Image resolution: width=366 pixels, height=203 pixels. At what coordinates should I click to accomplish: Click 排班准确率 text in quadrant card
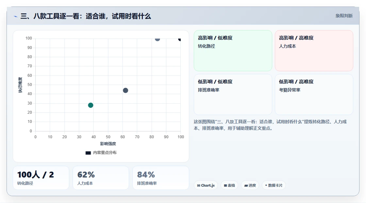tap(208, 90)
